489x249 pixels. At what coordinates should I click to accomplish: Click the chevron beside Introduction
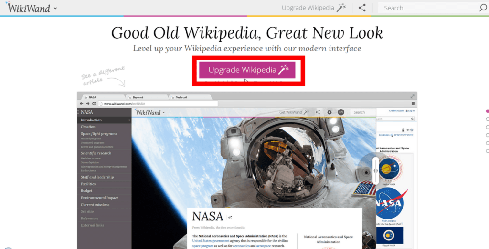click(x=129, y=120)
